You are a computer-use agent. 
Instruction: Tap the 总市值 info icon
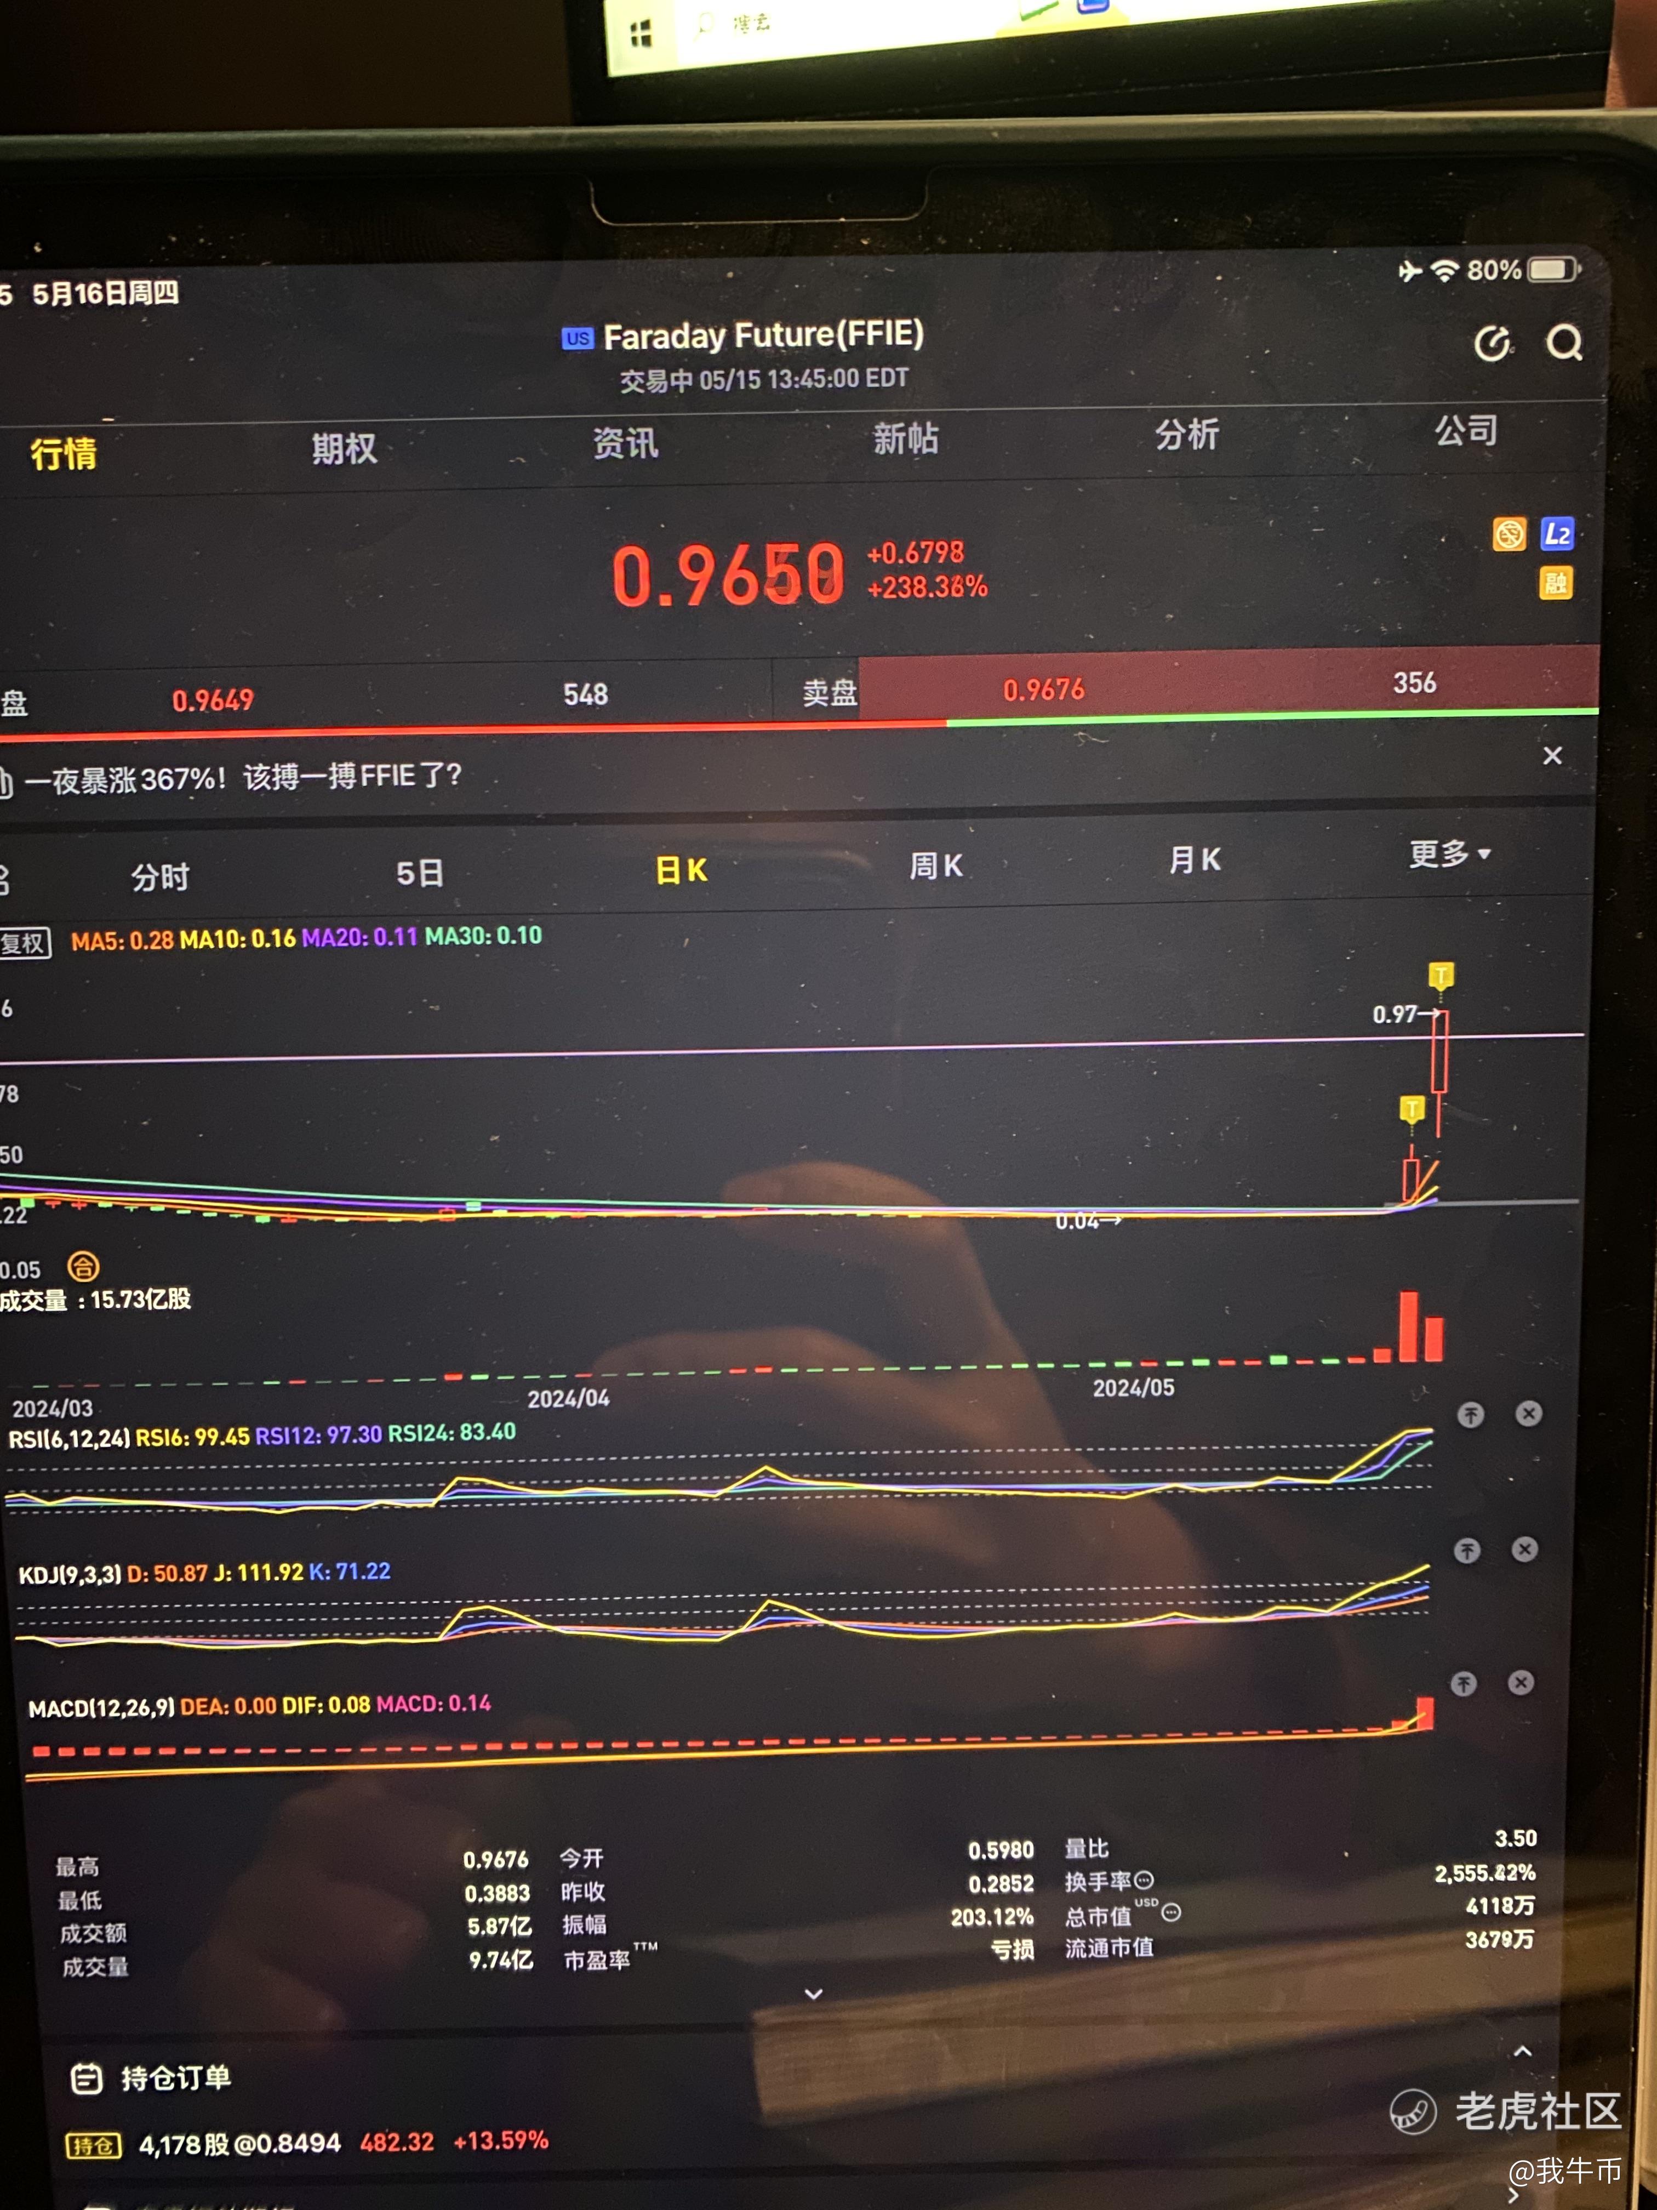(1172, 1912)
